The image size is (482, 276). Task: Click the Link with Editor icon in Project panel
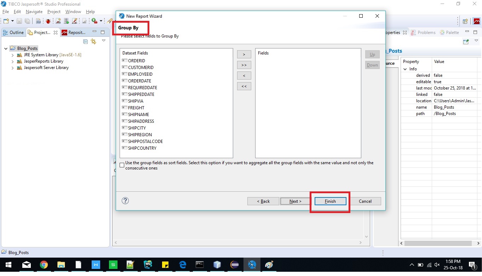93,41
